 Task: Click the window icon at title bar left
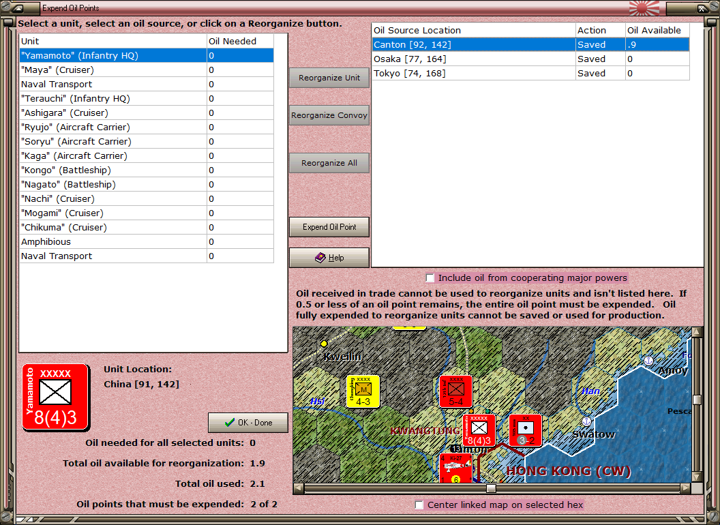(18, 7)
